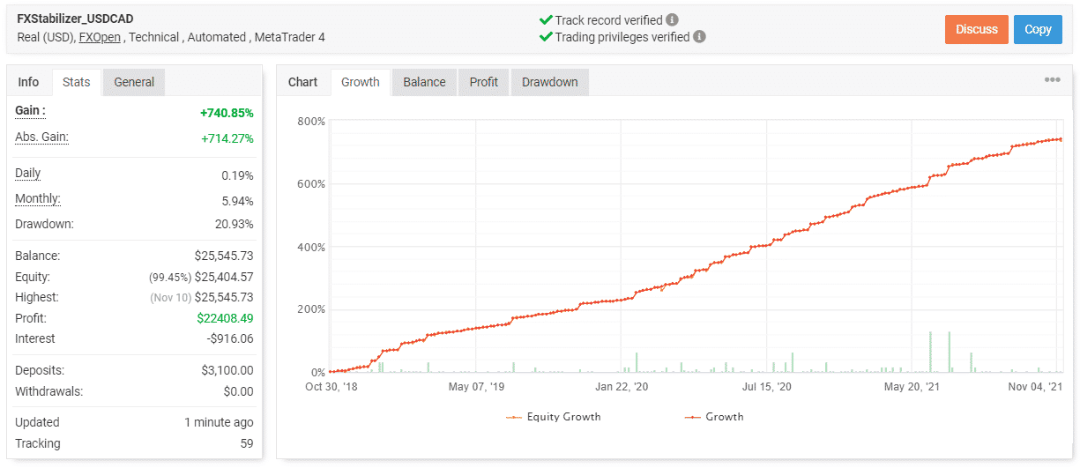Click the 20.93% drawdown value
1080x468 pixels.
233,225
